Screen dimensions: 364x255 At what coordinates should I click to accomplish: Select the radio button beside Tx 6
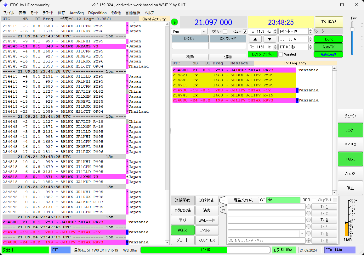pyautogui.click(x=309, y=241)
